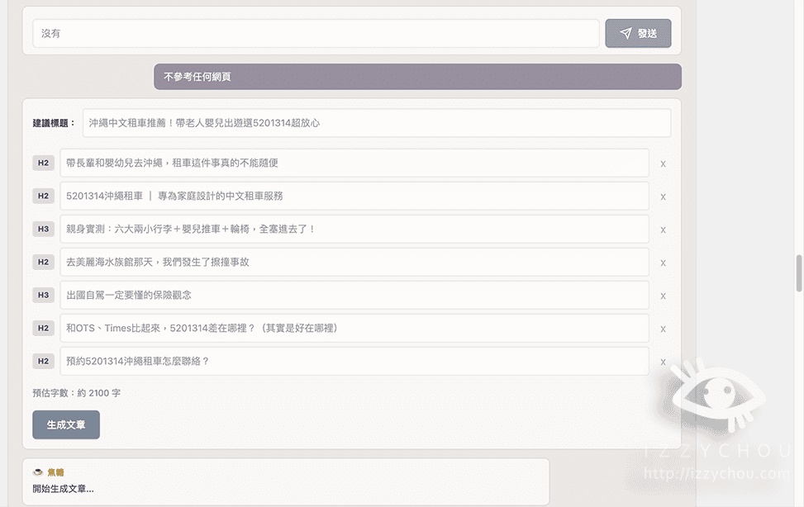Click H3 tag beside 出國自駕保險觀念
Screen dimensions: 804x507
click(x=43, y=296)
